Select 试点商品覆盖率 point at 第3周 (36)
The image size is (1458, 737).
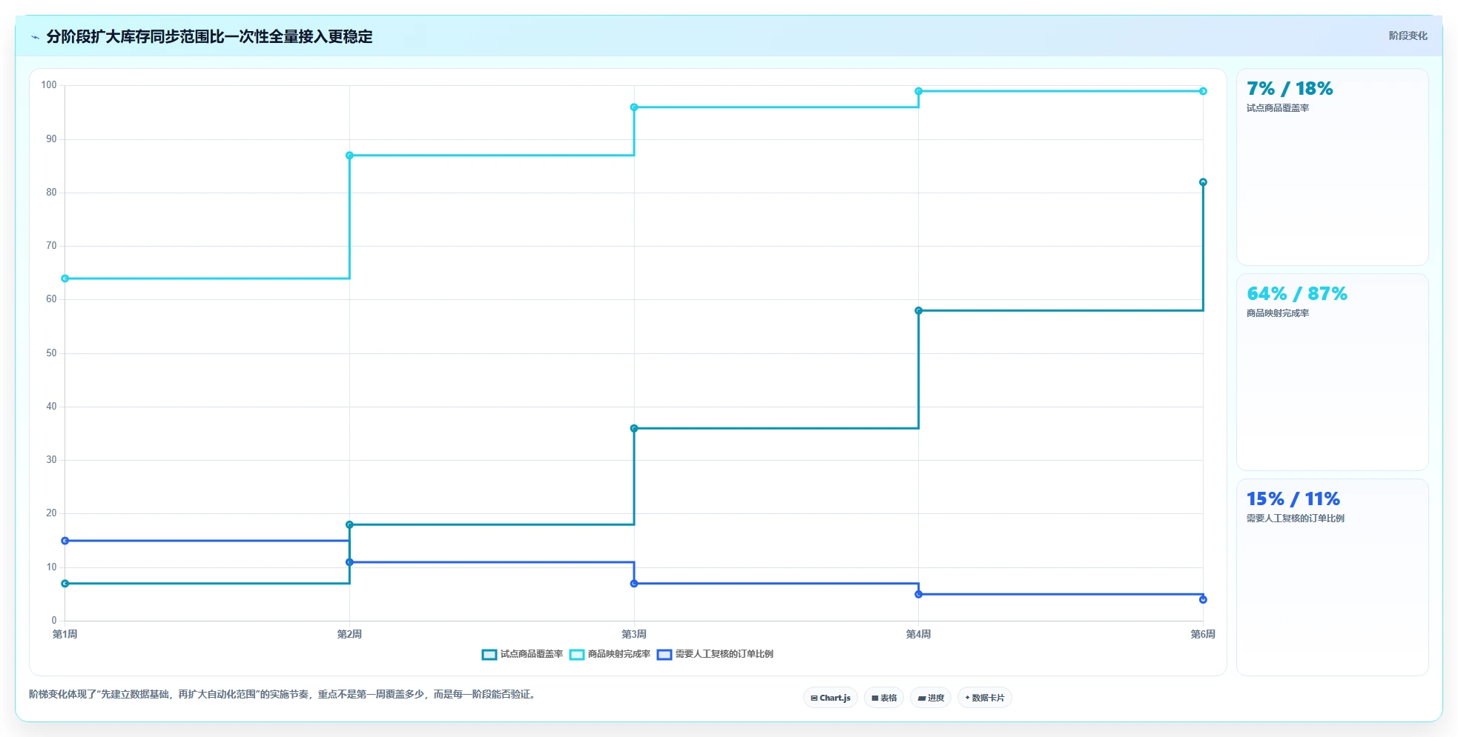click(634, 428)
